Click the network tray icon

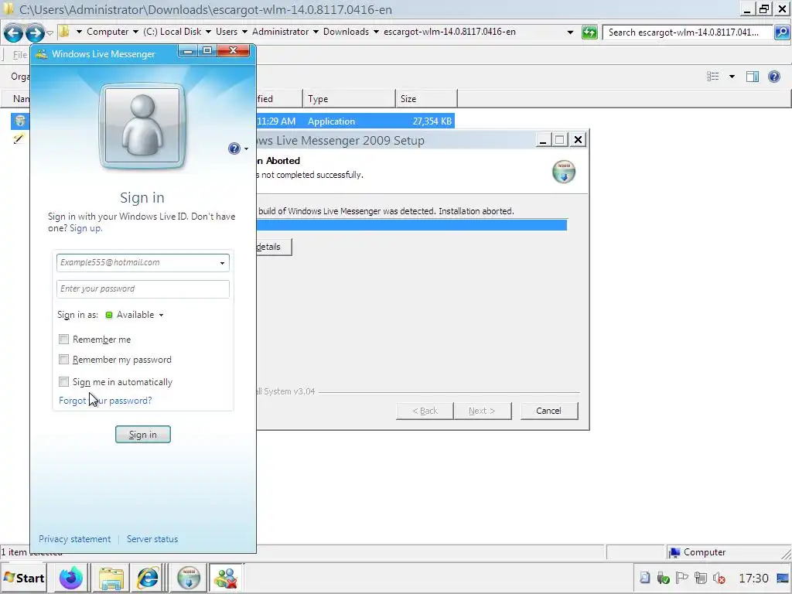tap(701, 578)
